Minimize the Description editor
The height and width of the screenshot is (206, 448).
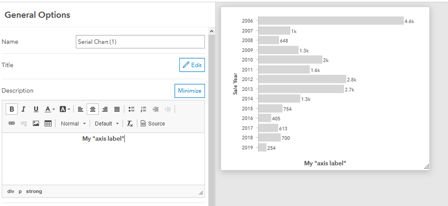pos(189,90)
